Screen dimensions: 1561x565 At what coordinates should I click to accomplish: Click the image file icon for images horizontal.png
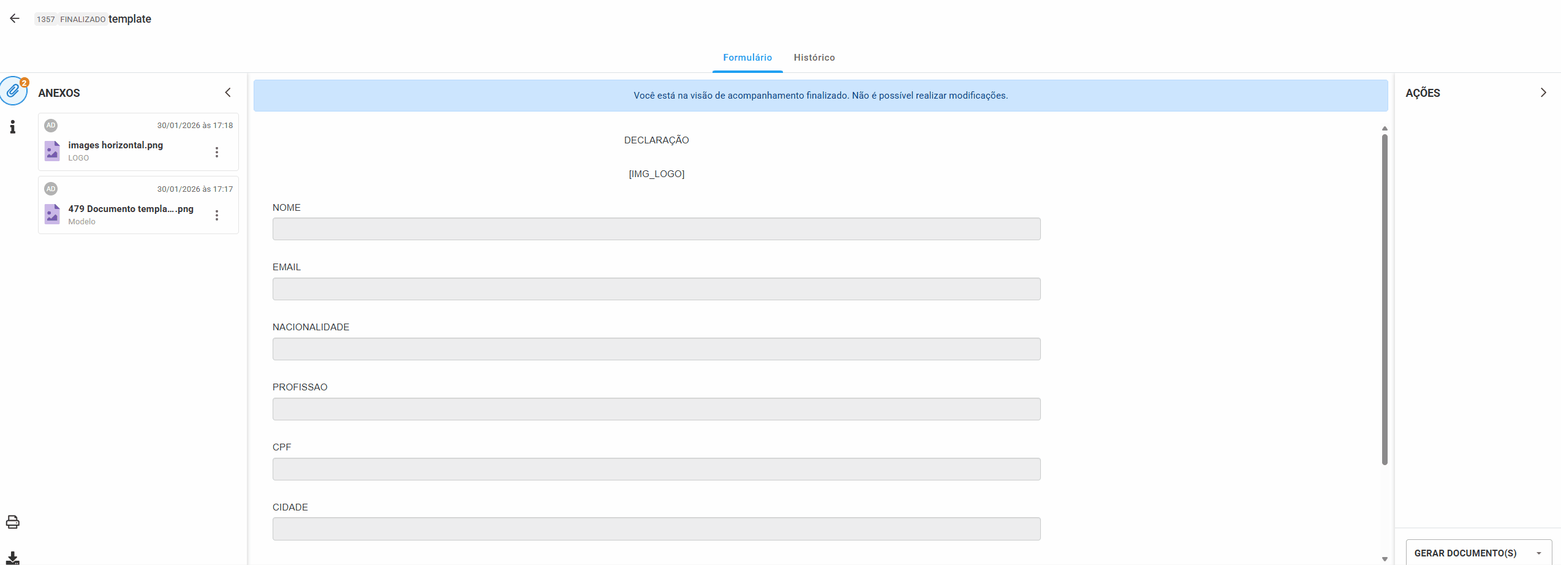[53, 151]
